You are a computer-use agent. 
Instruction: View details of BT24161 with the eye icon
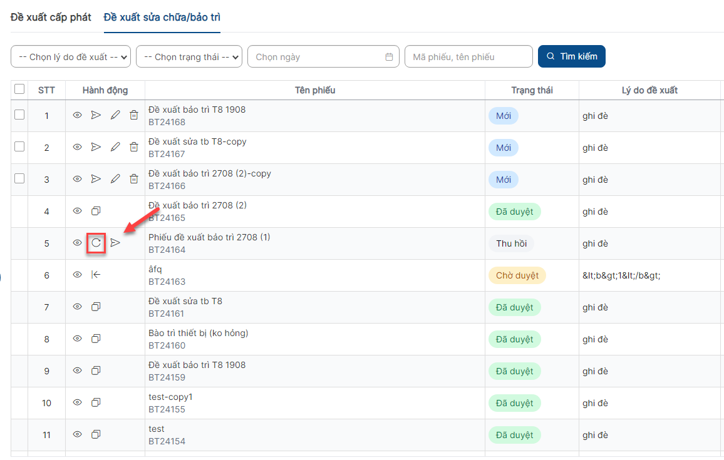pyautogui.click(x=77, y=307)
